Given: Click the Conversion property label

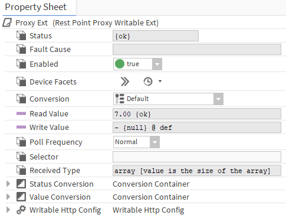Looking at the screenshot, I should tap(50, 99).
